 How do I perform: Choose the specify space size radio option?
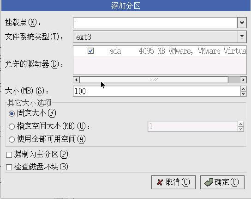12,126
